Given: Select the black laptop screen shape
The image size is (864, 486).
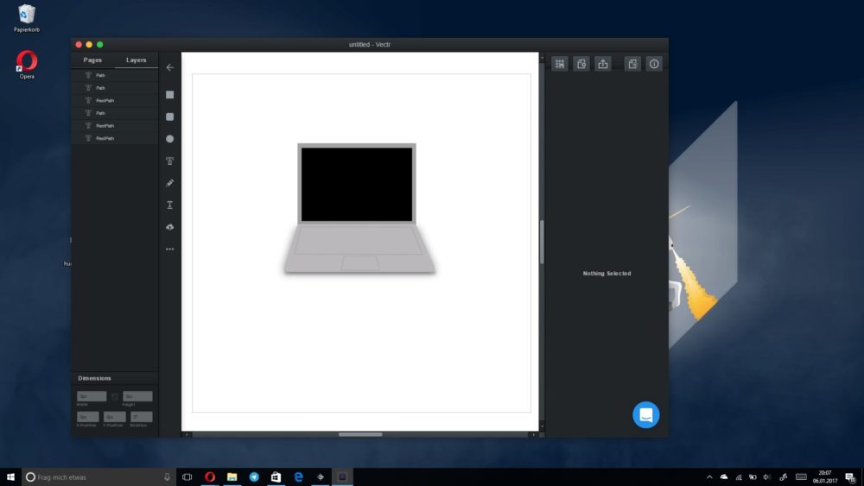Looking at the screenshot, I should click(x=357, y=185).
